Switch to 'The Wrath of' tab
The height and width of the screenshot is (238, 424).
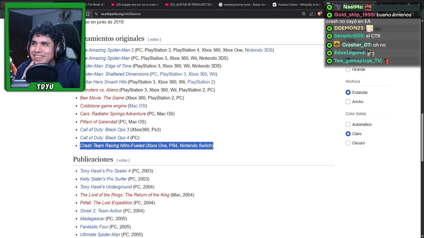click(x=96, y=5)
